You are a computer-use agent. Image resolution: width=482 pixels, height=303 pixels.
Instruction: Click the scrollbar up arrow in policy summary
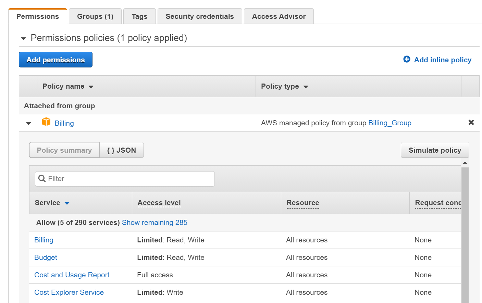[465, 163]
